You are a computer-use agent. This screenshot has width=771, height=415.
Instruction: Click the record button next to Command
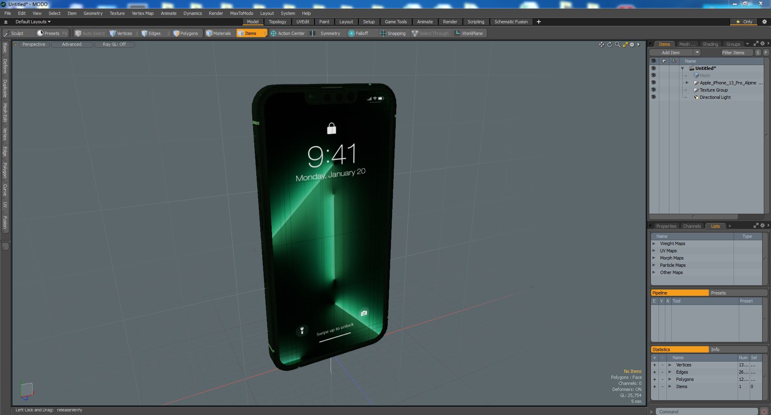[764, 411]
